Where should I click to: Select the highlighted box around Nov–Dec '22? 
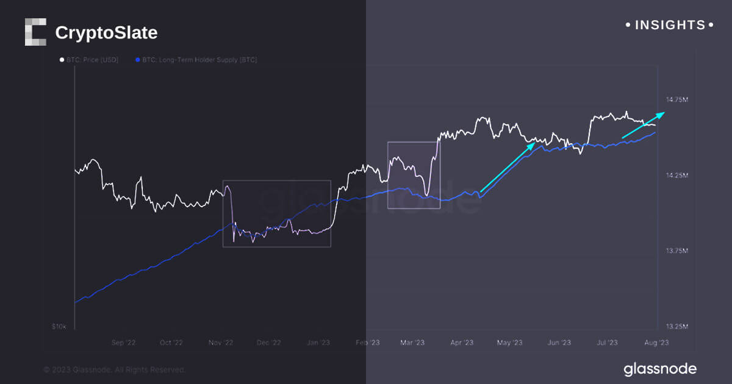coord(276,213)
